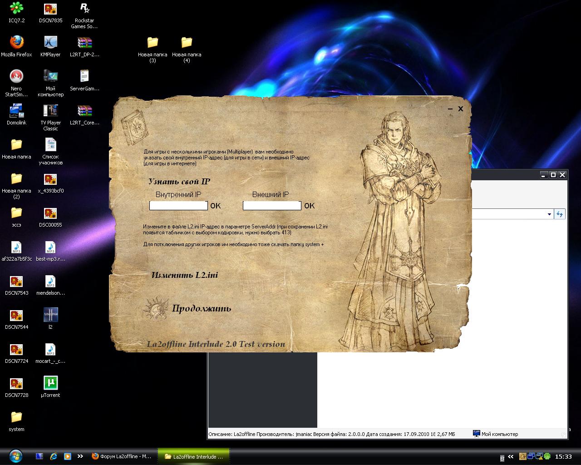Screen dimensions: 581x465
Task: Click the Внешний IP input field
Action: click(x=272, y=206)
